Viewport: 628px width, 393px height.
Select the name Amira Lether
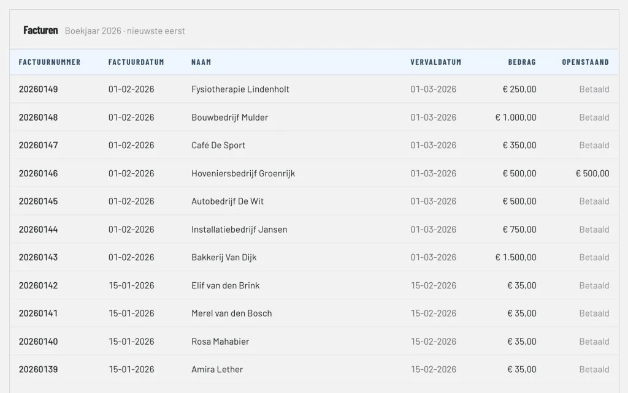pyautogui.click(x=217, y=369)
